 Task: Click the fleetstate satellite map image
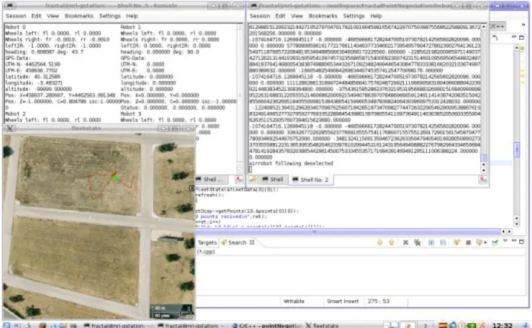pos(99,227)
